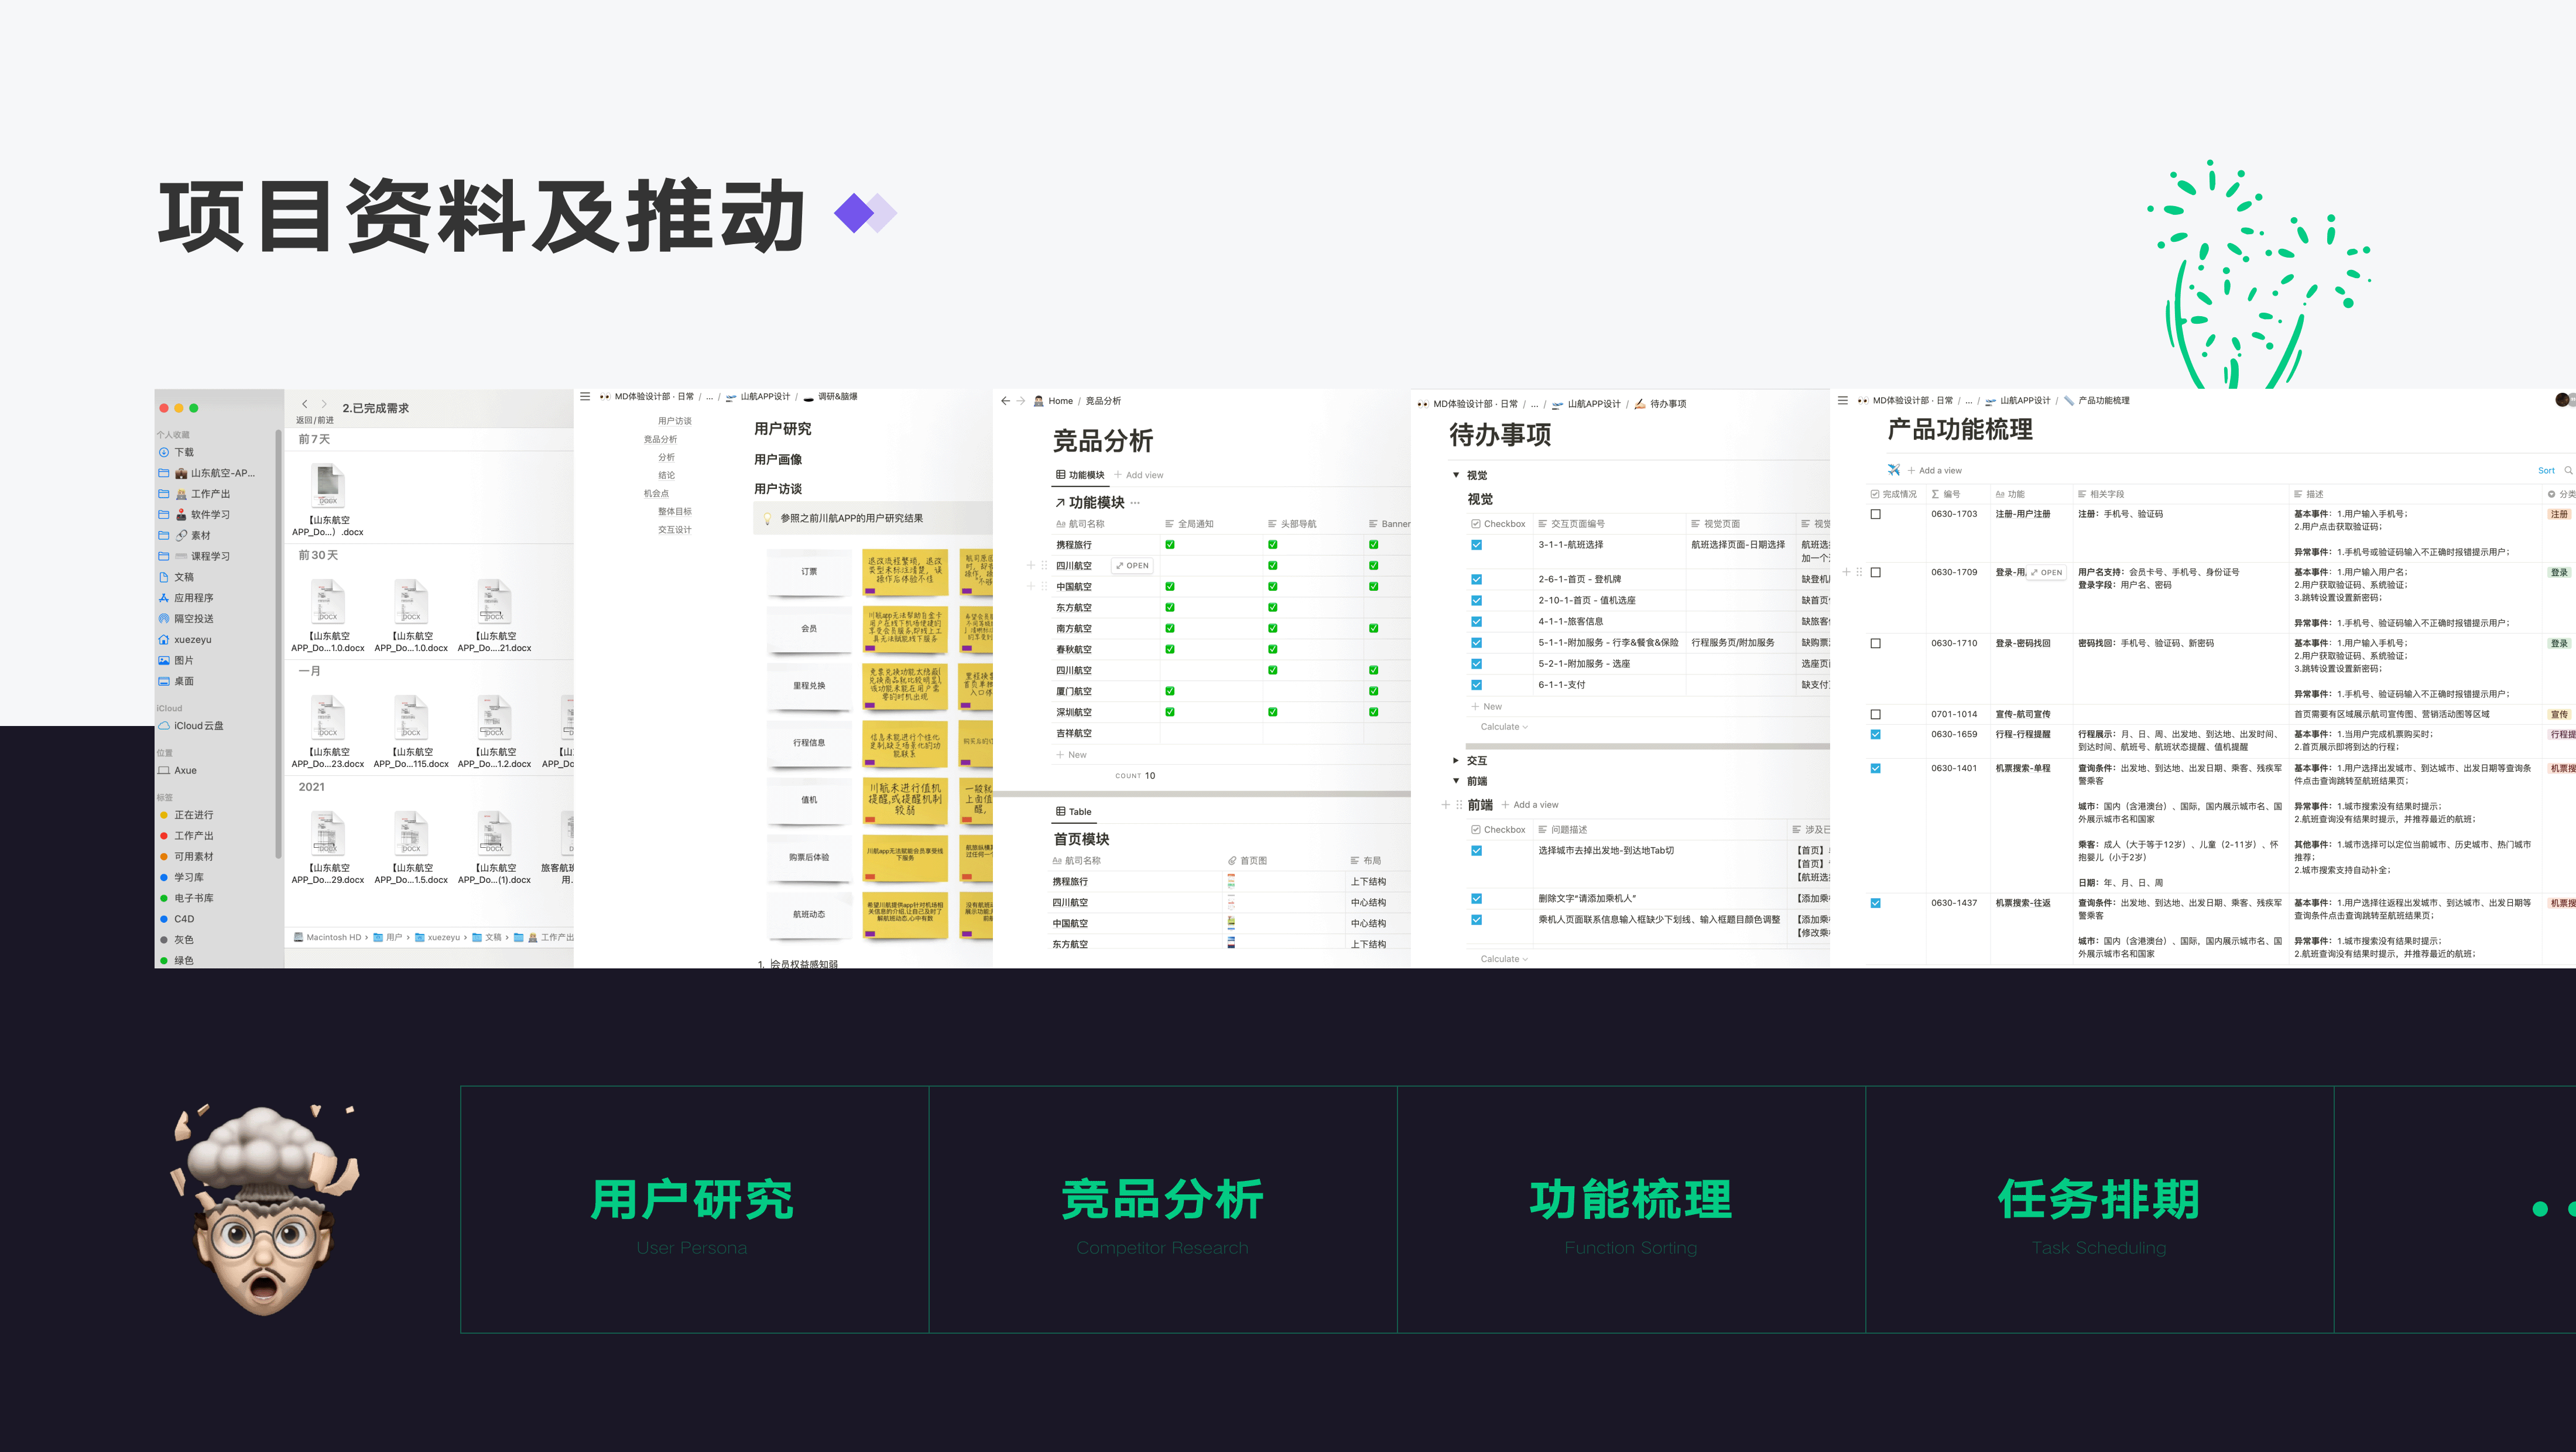Collapse the 视觉 toggle in 待办事项
Screen dimensions: 2576x1452
pos(1455,475)
